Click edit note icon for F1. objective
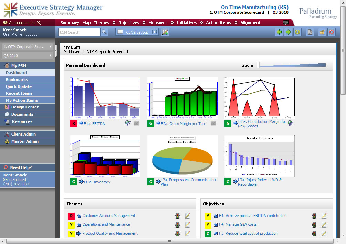Screen dimensions: 346x244 [x=324, y=216]
